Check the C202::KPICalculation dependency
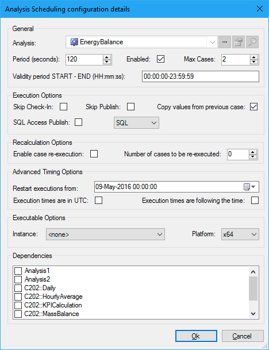Viewport: 269px width, 350px height. point(18,305)
